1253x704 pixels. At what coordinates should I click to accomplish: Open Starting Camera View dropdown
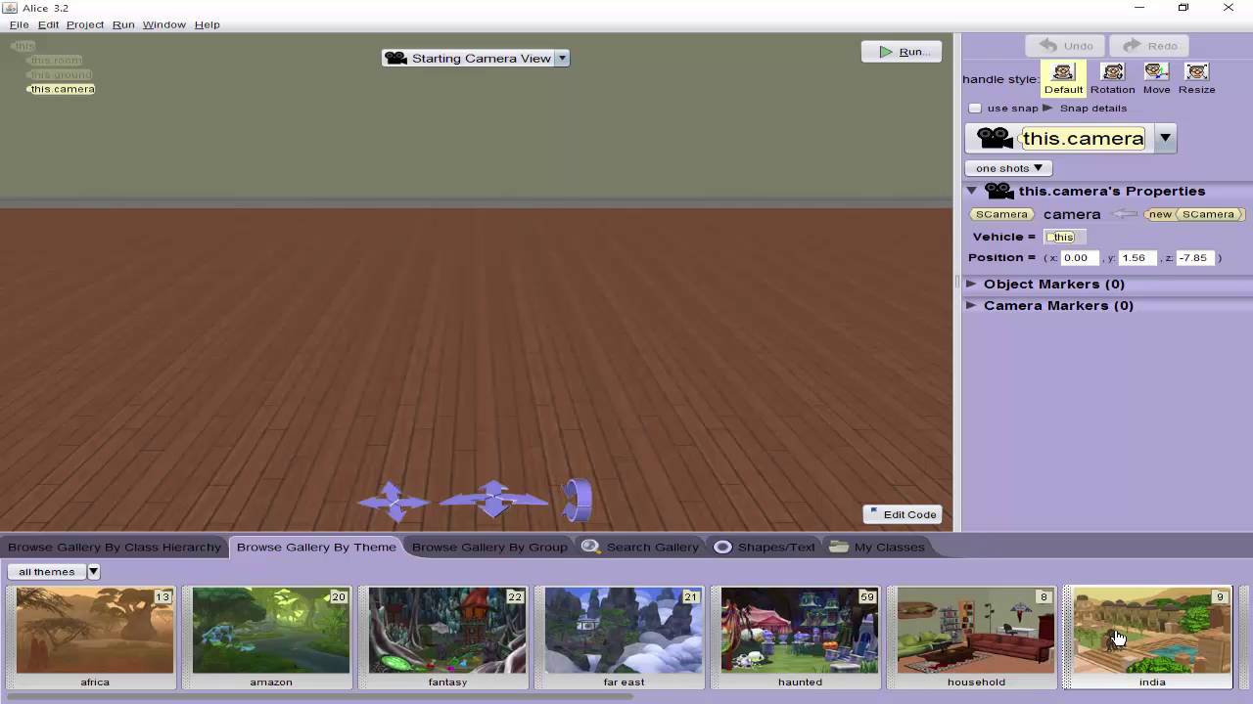click(x=562, y=59)
